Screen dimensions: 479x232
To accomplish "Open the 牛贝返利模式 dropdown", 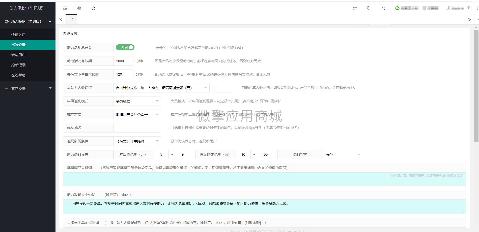I will [137, 101].
